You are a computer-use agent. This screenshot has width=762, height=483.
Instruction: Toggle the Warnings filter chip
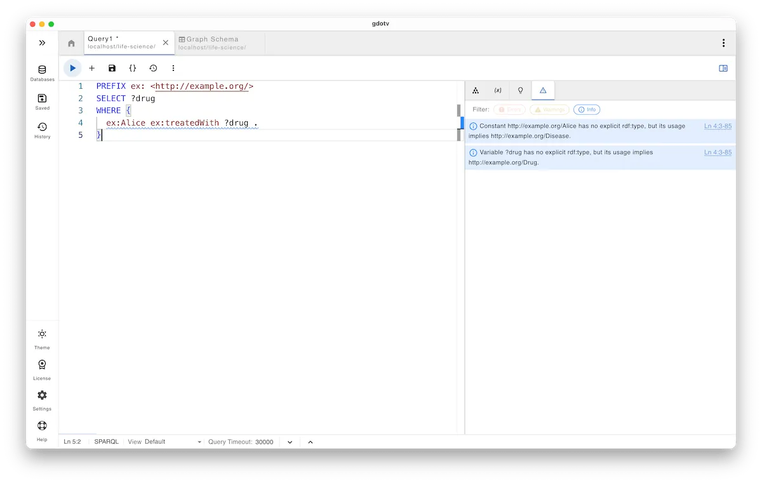tap(549, 110)
